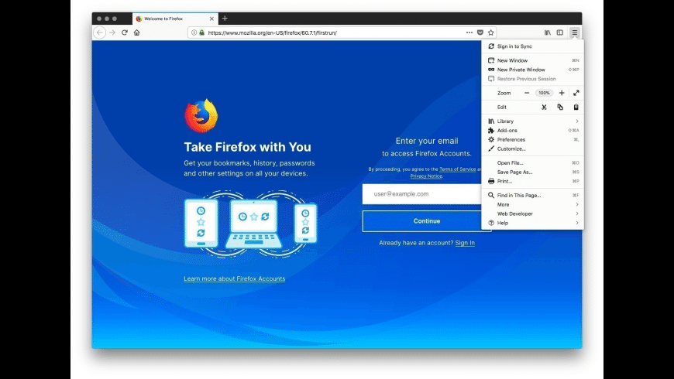Screen dimensions: 674x379
Task: Bookmark this page with the star
Action: click(491, 32)
